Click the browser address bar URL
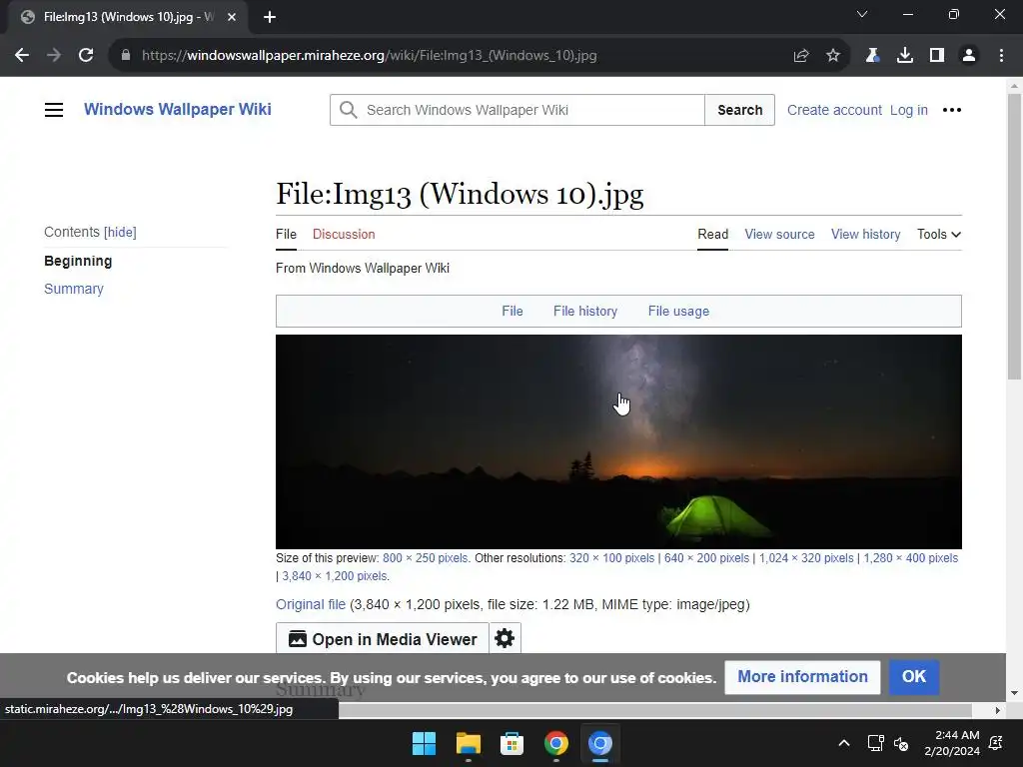The image size is (1023, 767). coord(370,56)
